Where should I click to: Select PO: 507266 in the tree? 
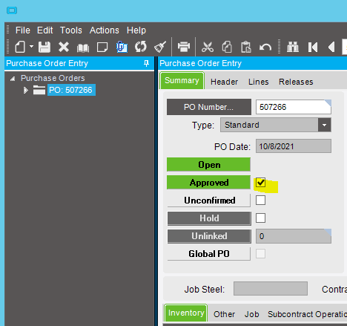71,90
